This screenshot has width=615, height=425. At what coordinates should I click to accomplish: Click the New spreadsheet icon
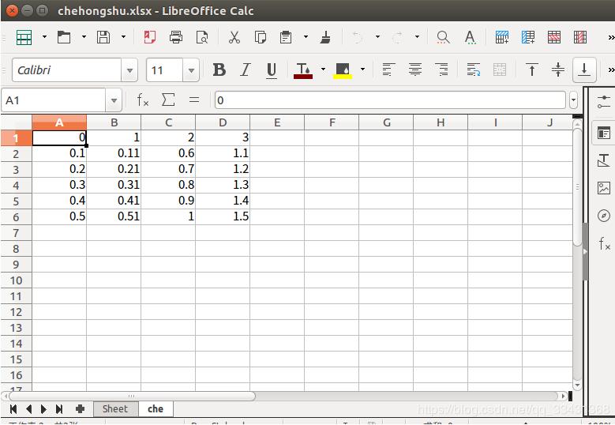click(24, 37)
